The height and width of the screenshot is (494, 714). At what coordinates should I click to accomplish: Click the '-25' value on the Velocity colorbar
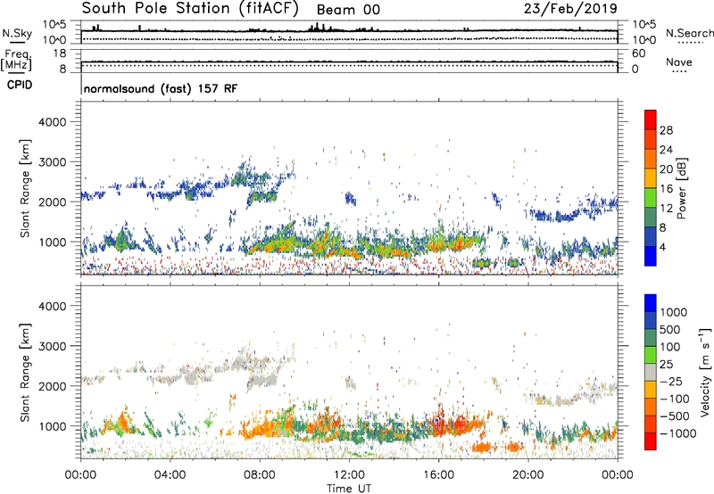point(670,381)
